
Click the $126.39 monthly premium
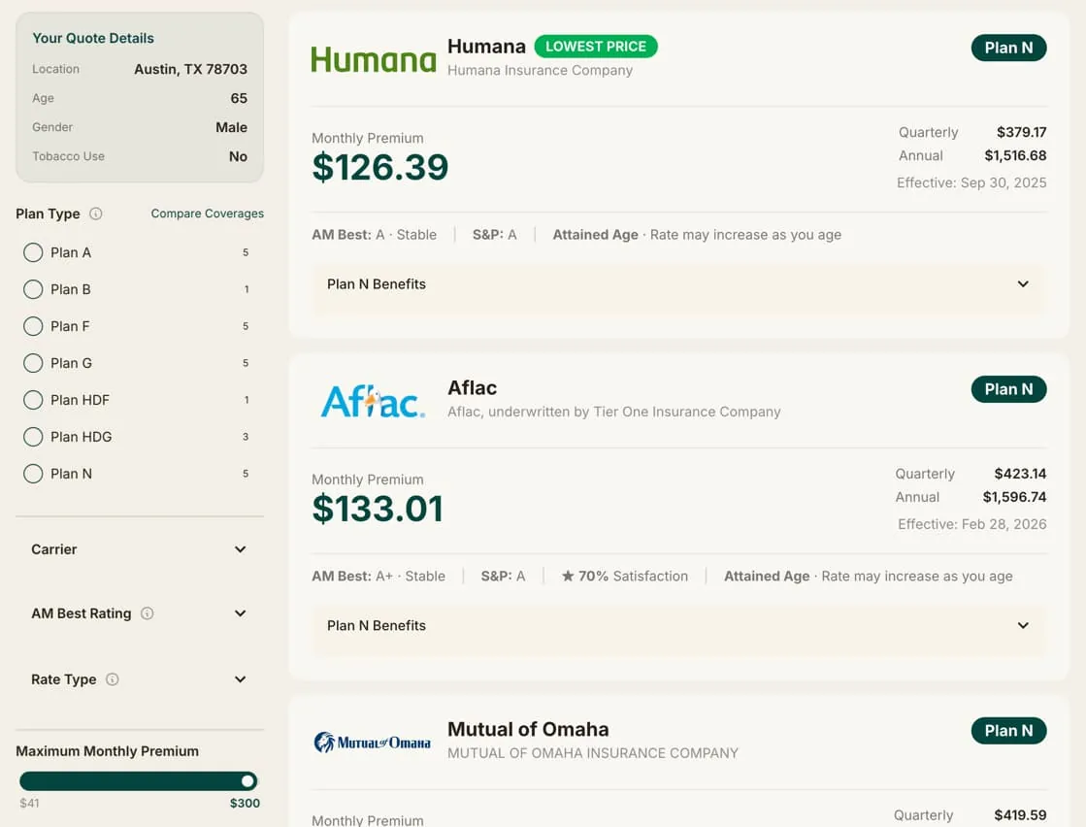380,167
